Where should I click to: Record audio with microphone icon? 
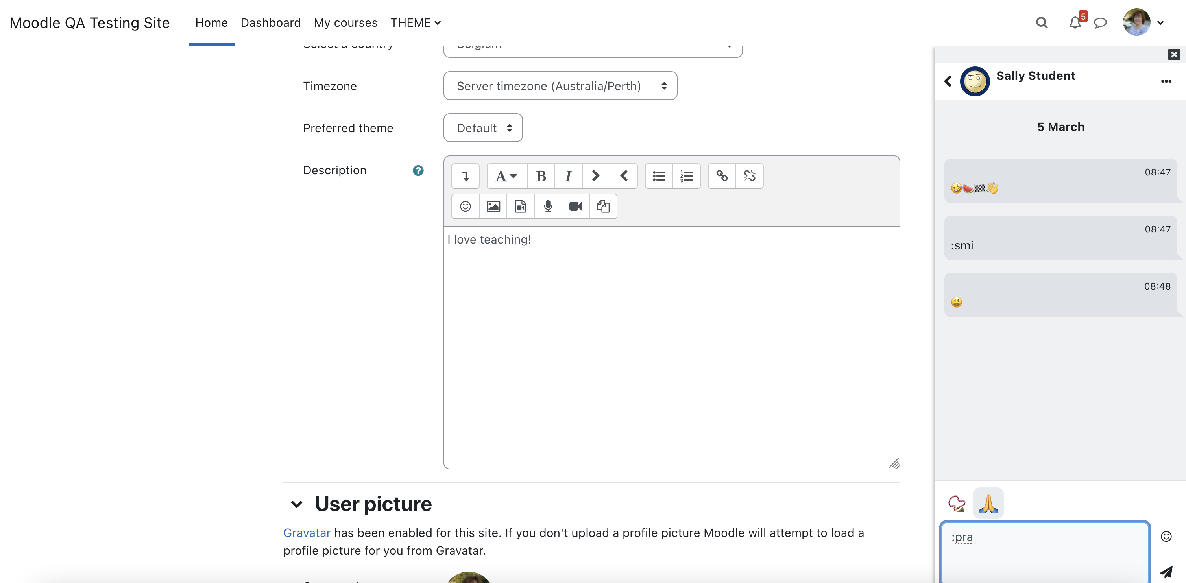tap(548, 206)
